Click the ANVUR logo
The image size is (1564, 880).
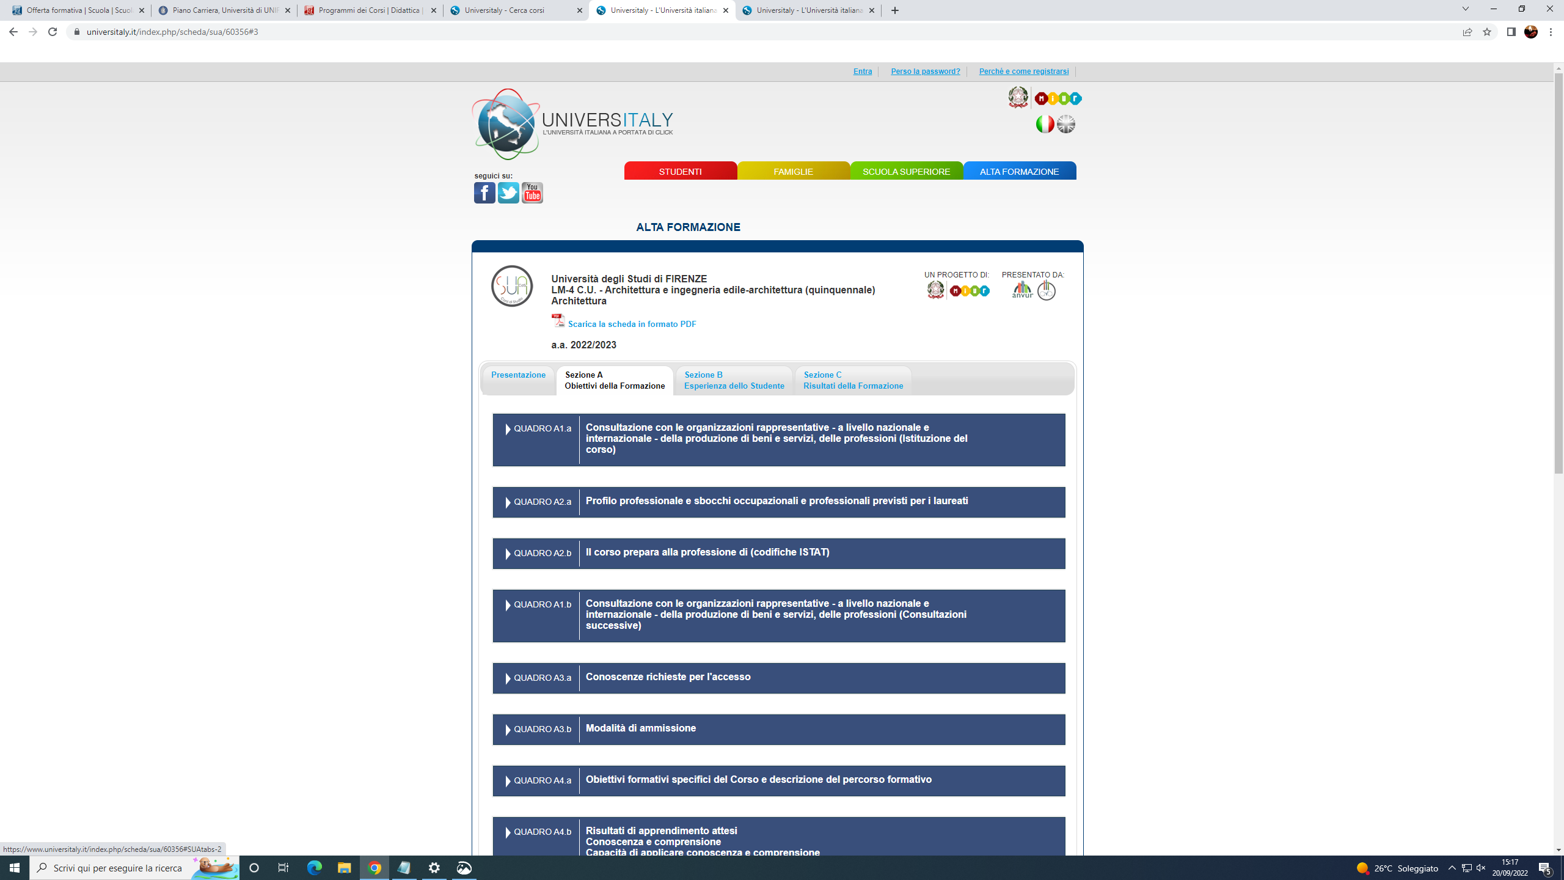click(1022, 290)
